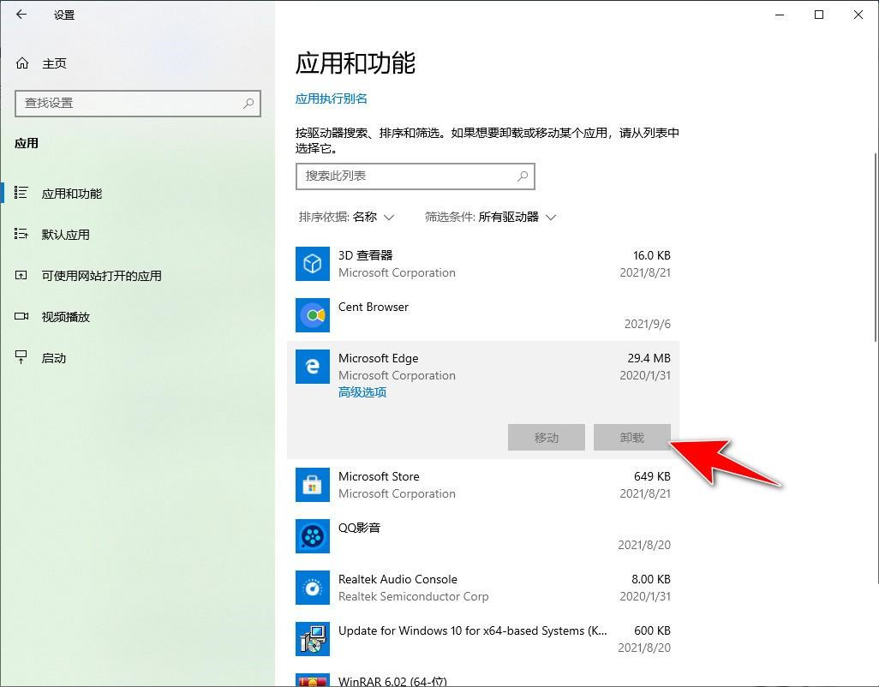Click the Microsoft Store app icon

[x=312, y=485]
